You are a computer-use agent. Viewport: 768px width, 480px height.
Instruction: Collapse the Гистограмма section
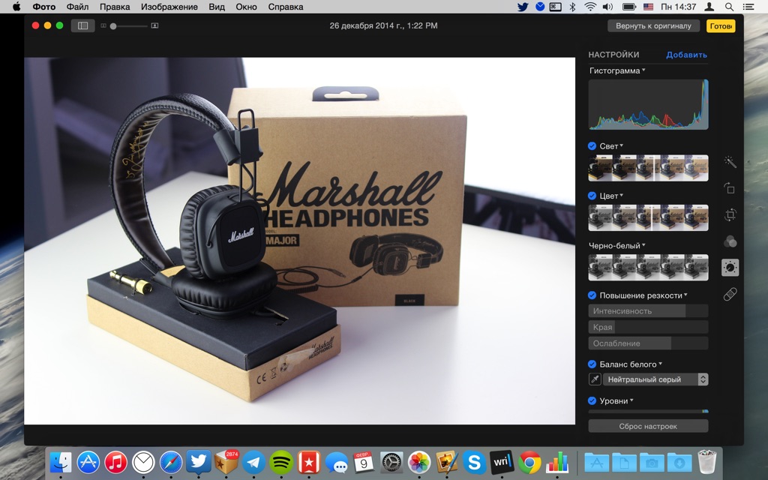point(617,70)
